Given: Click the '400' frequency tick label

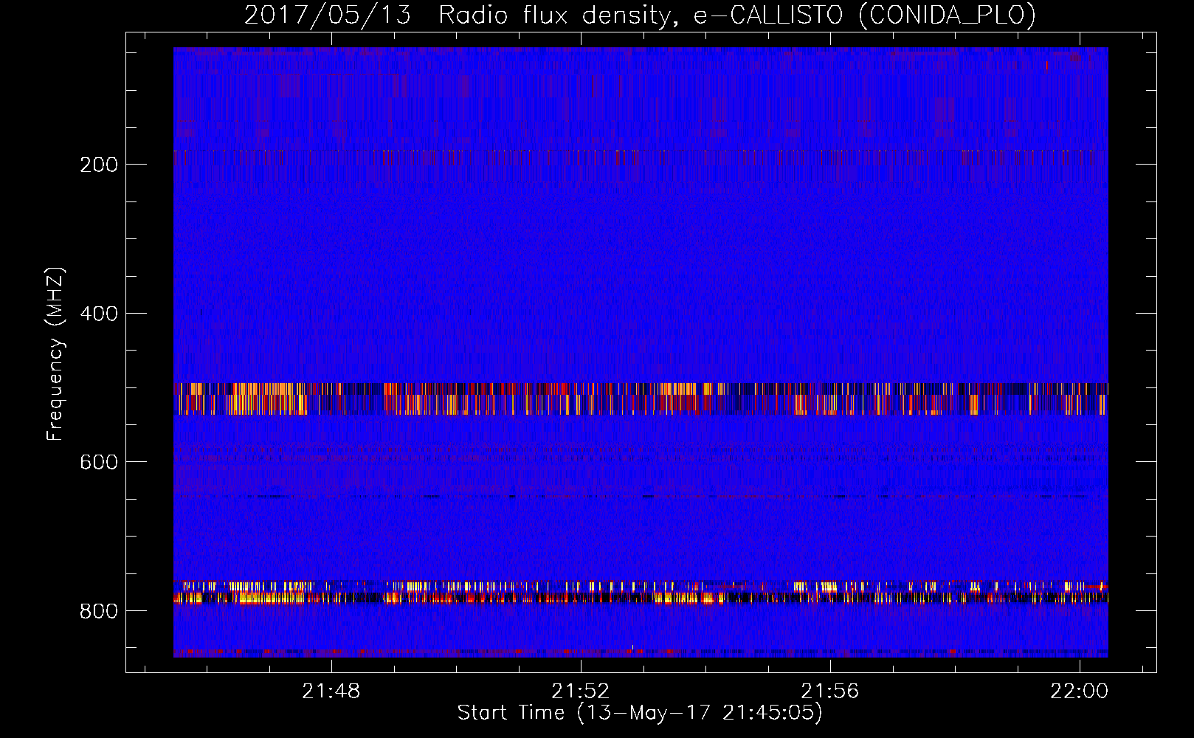Looking at the screenshot, I should coord(99,314).
